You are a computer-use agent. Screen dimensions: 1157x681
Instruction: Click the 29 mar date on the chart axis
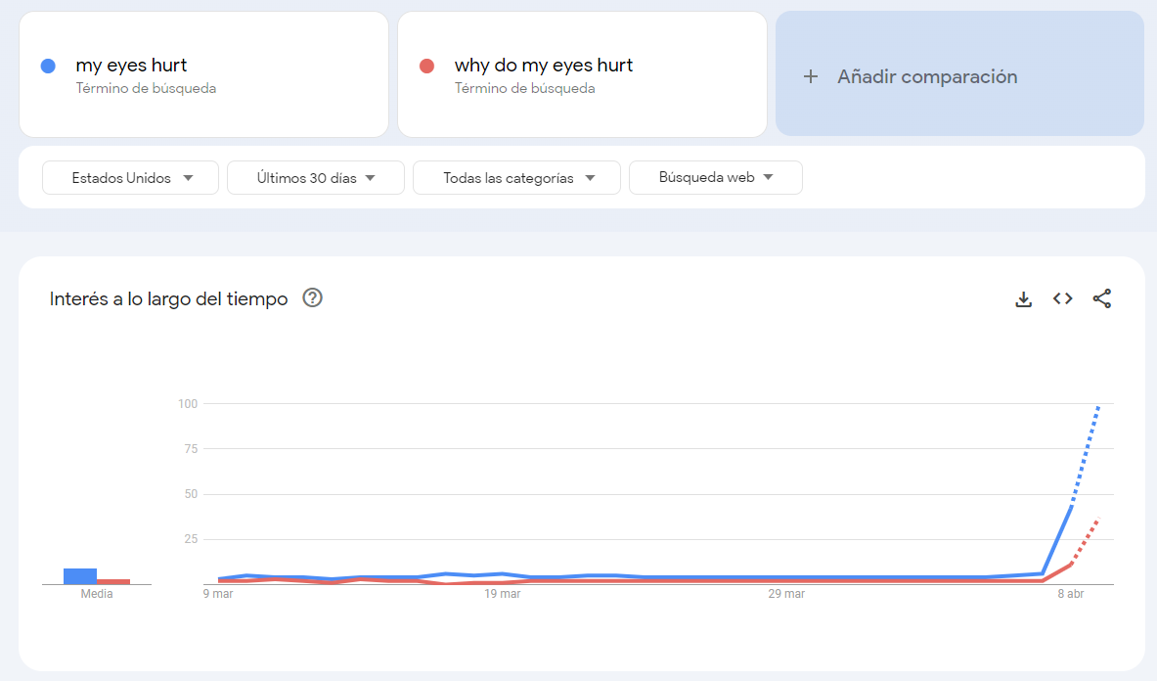pyautogui.click(x=786, y=594)
